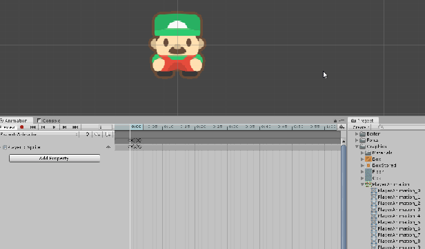Select the PlayerAnimation_1 sprite icon
425x249 pixels.
pyautogui.click(x=374, y=197)
